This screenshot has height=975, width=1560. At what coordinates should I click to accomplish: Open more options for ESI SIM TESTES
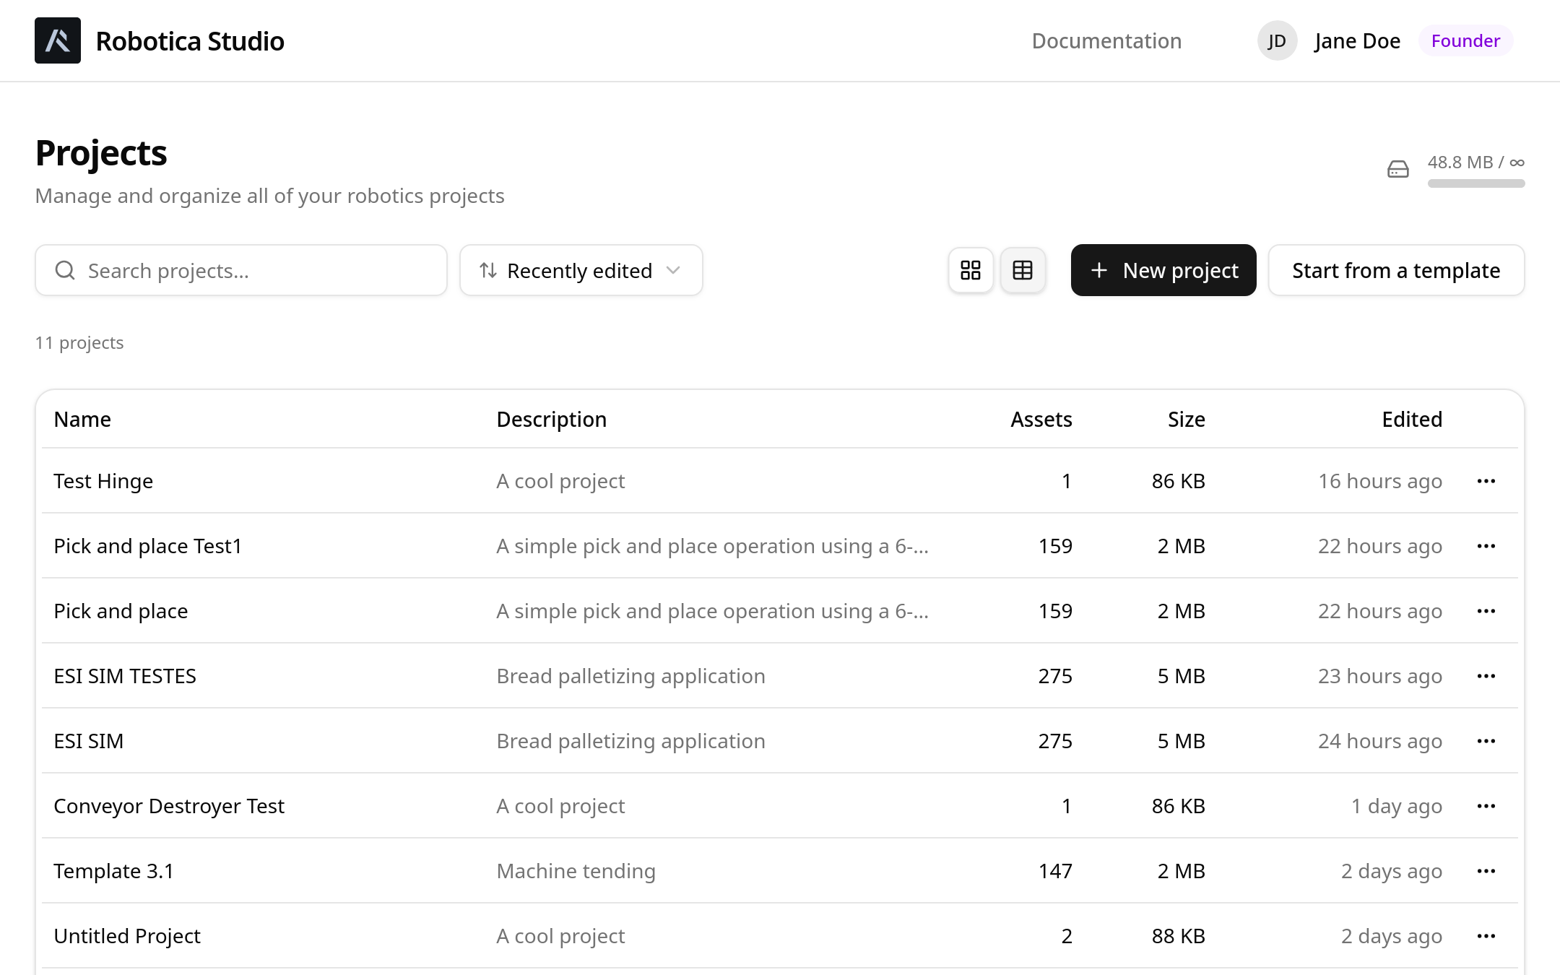1486,676
